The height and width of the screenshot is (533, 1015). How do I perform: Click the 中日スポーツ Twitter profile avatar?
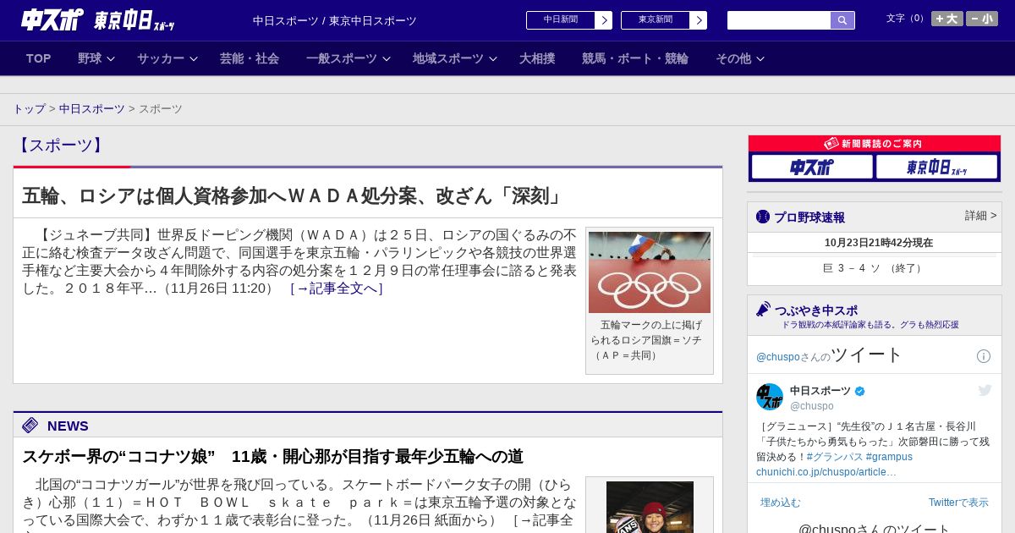(770, 397)
